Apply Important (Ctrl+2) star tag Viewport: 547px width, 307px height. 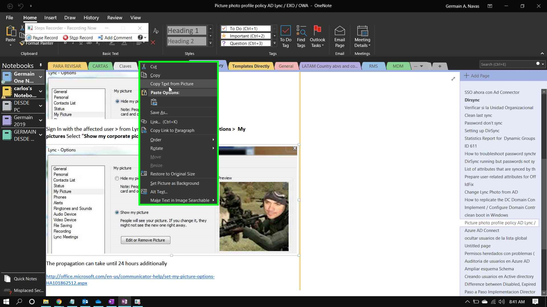pos(246,36)
